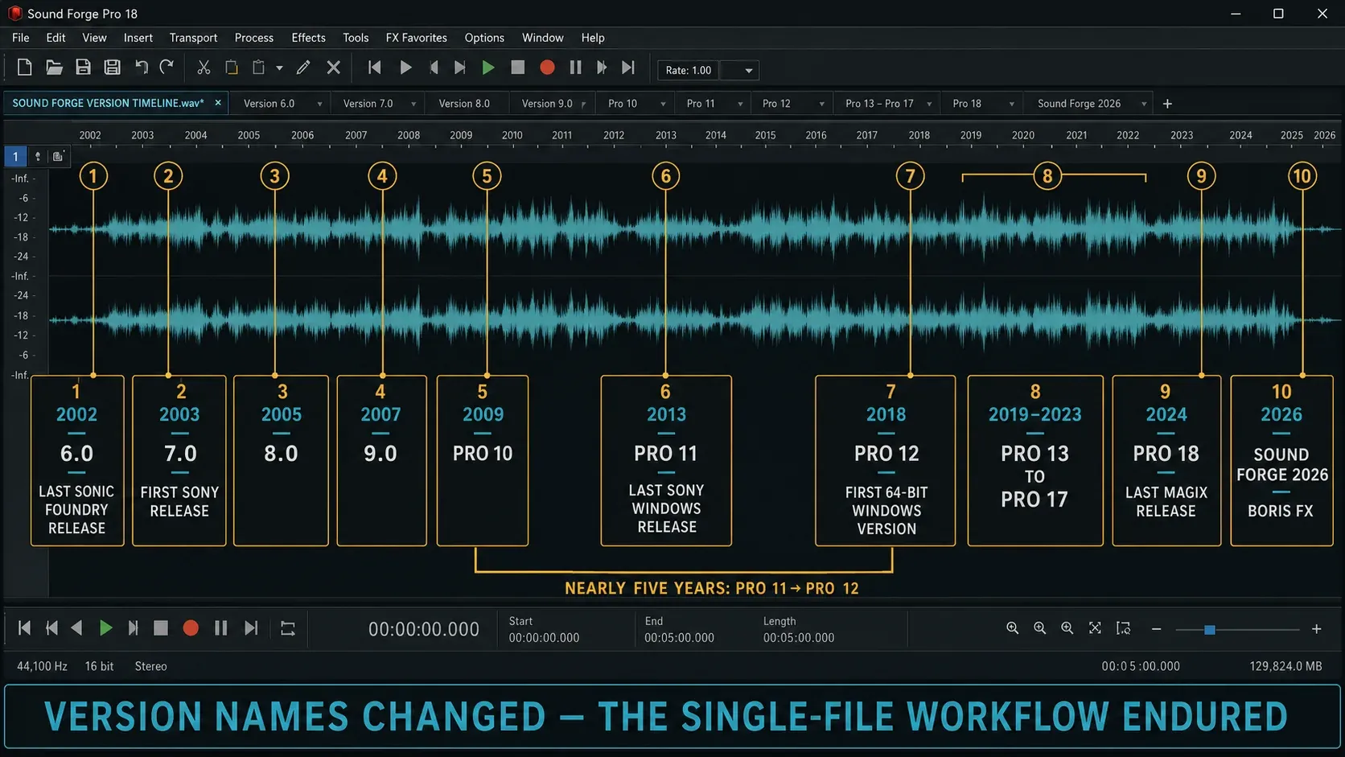Save the file with the single floppy disk icon
This screenshot has width=1345, height=757.
[83, 68]
